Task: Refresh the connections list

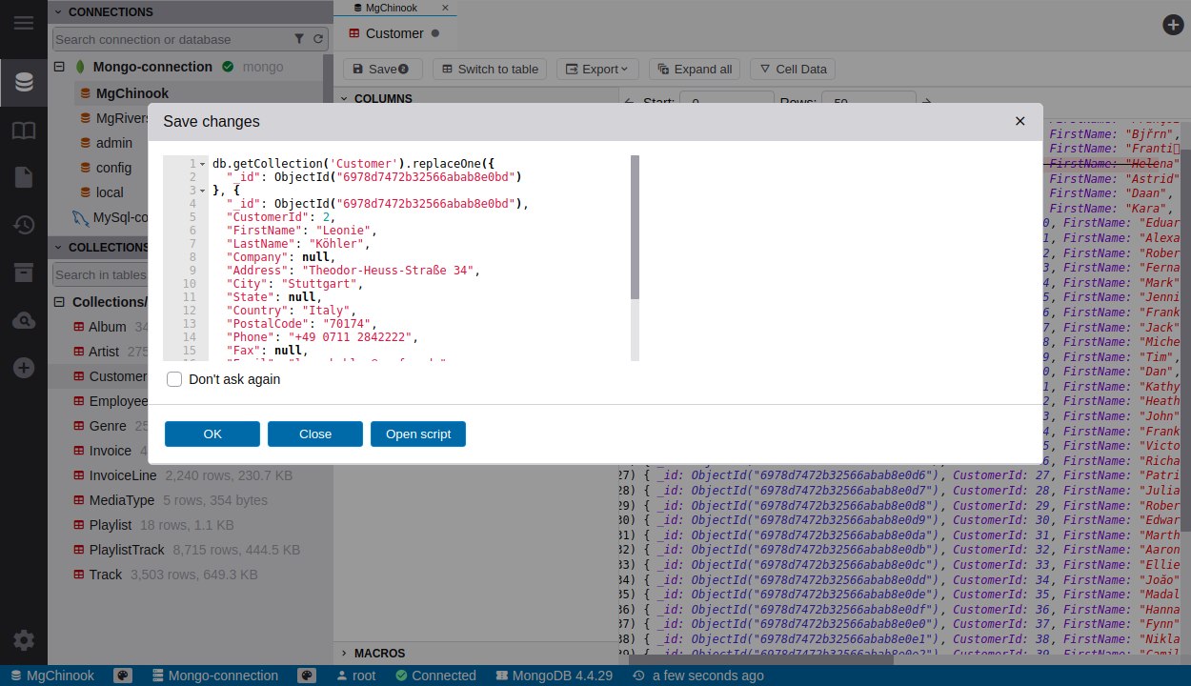Action: pyautogui.click(x=318, y=39)
